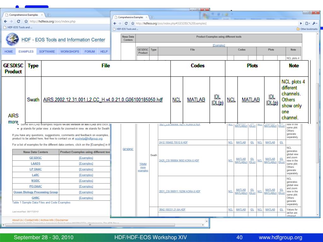Open the HOME navigation tab
This screenshot has width=323, height=242.
tap(9, 51)
